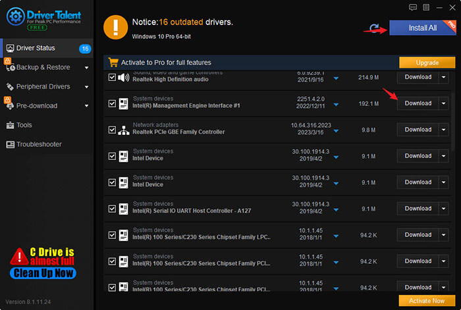Open Download options arrow for Management Engine Interface

(x=443, y=103)
